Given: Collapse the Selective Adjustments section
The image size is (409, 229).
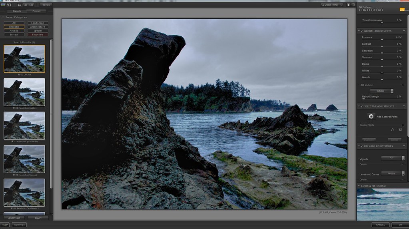Looking at the screenshot, I should point(359,106).
